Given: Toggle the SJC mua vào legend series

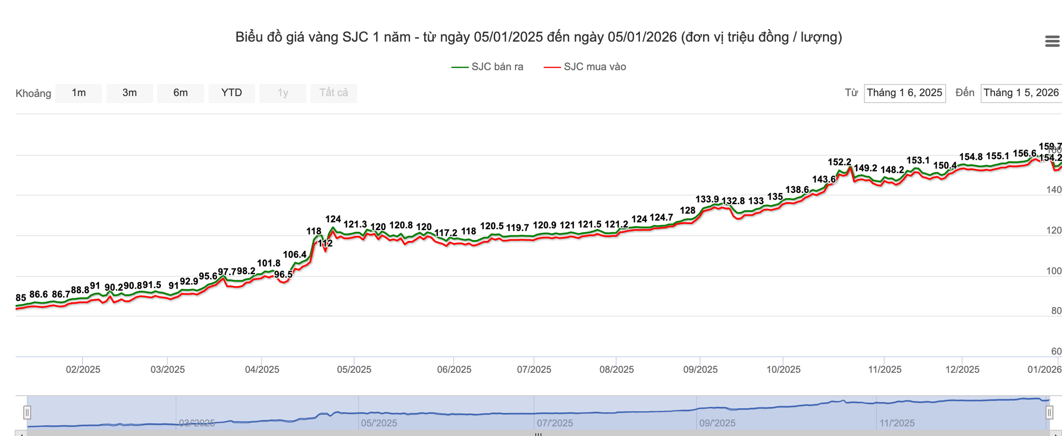Looking at the screenshot, I should (x=585, y=67).
